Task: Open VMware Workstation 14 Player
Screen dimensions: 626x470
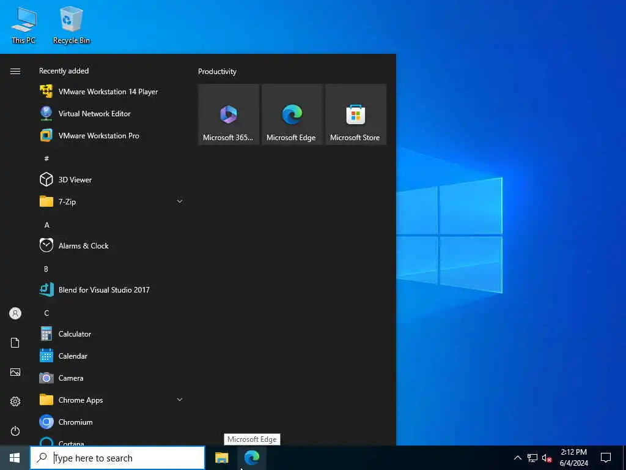Action: click(x=111, y=92)
